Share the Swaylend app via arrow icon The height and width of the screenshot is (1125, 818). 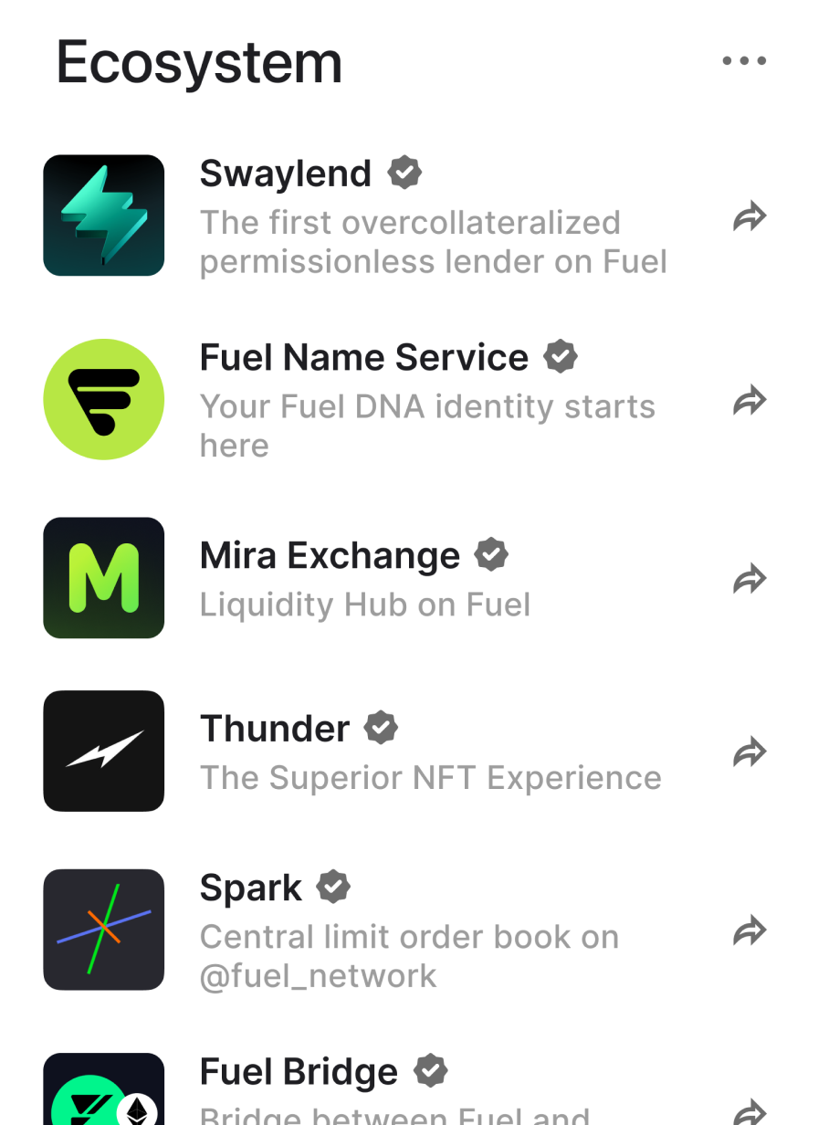[750, 218]
